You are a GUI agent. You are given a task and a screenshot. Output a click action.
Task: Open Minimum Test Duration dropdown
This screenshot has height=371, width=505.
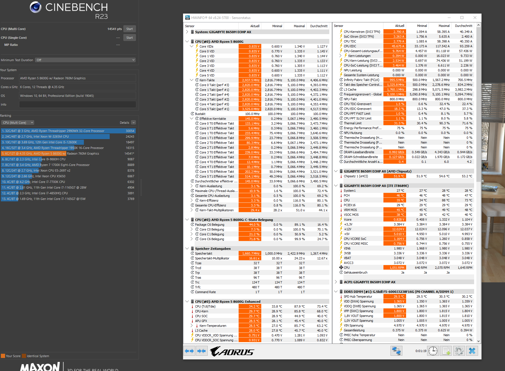point(85,60)
